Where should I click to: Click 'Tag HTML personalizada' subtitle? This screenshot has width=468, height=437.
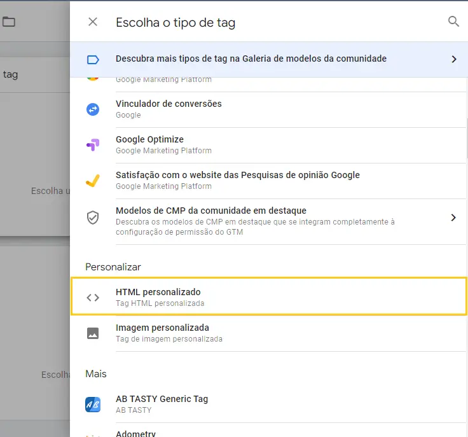pyautogui.click(x=160, y=303)
